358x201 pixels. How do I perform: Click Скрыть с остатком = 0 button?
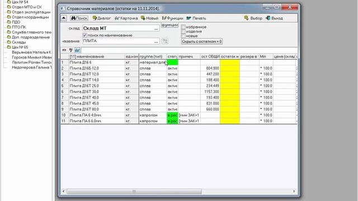pyautogui.click(x=201, y=41)
